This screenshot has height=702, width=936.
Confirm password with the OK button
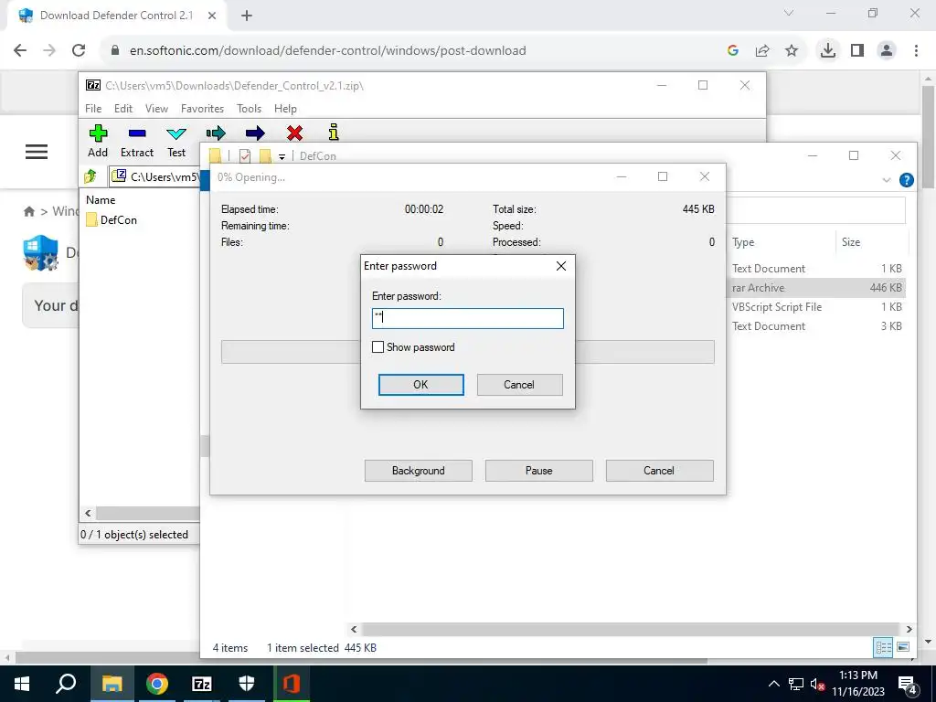click(420, 385)
